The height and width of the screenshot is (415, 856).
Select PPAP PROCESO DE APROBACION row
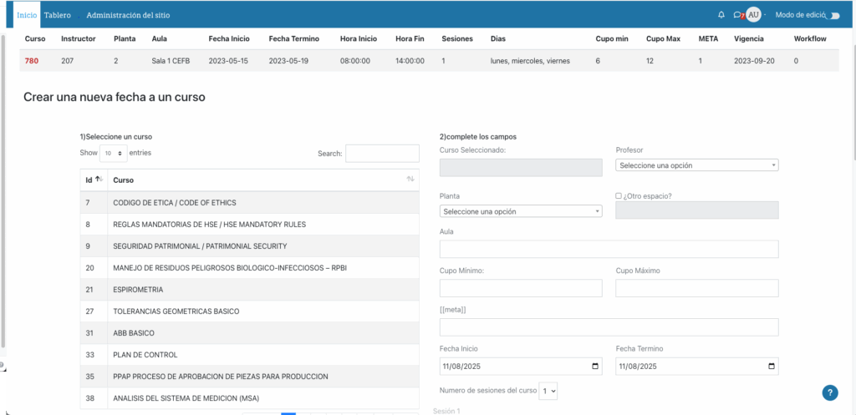[249, 377]
